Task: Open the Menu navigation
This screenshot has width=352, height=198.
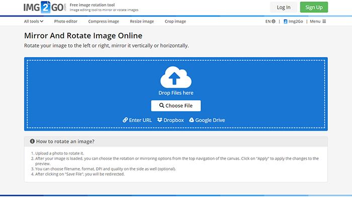Action: click(x=318, y=21)
